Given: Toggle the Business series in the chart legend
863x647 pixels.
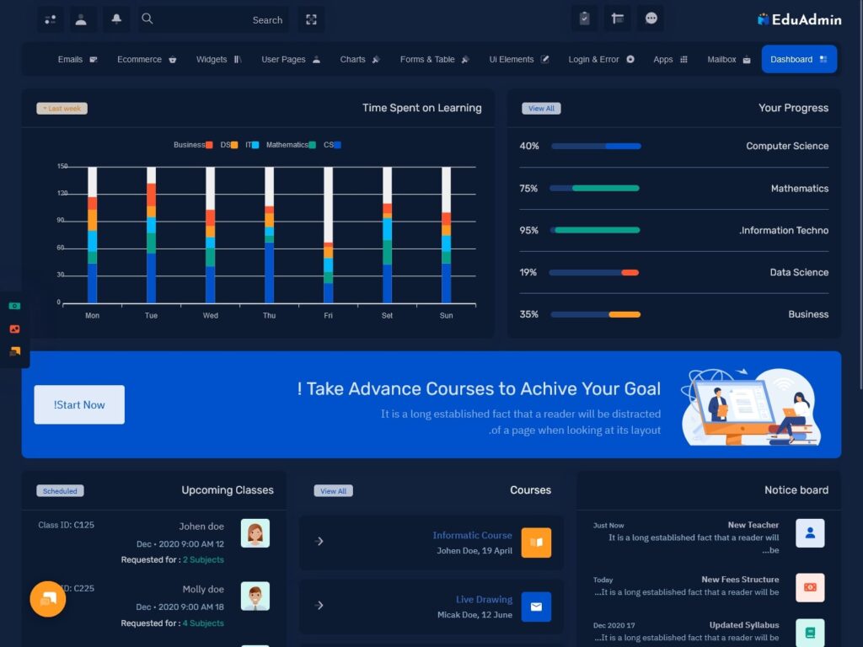Looking at the screenshot, I should point(191,144).
